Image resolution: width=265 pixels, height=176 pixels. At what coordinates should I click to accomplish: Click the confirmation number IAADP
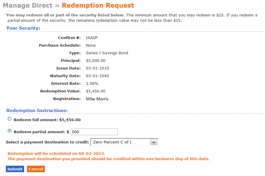(92, 38)
